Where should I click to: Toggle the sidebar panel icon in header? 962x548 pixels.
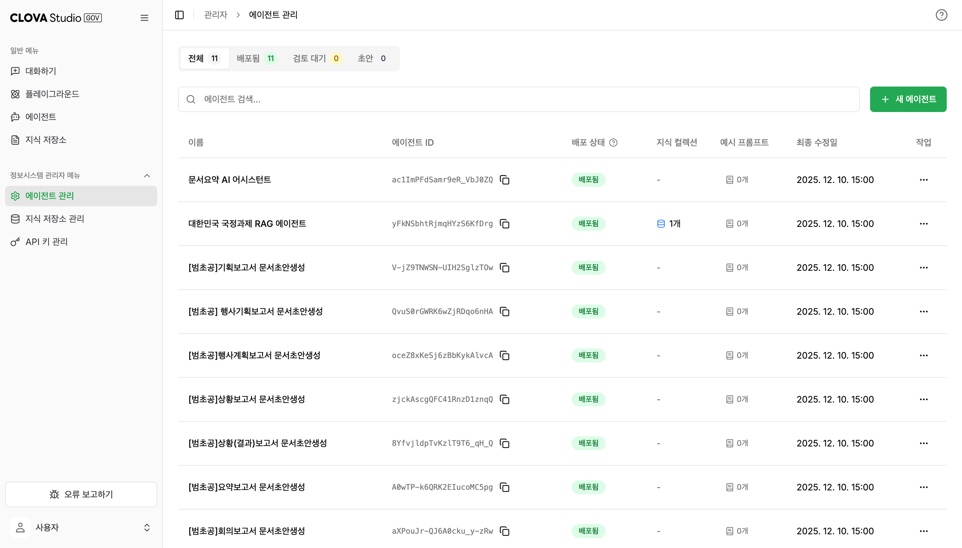coord(179,15)
